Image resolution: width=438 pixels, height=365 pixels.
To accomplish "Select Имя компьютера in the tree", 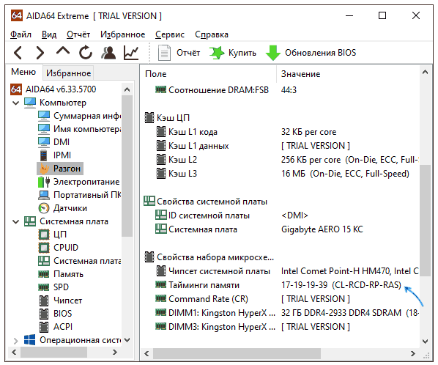I will (79, 129).
